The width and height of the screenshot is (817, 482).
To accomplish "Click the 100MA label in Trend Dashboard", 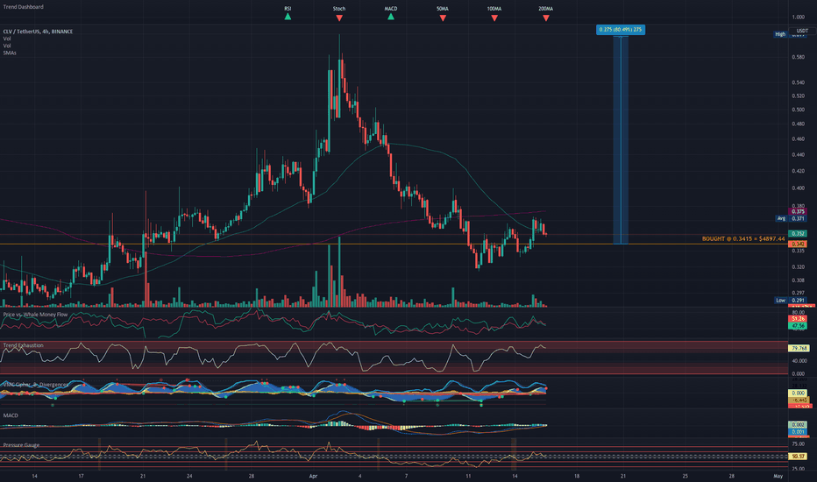I will tap(494, 9).
